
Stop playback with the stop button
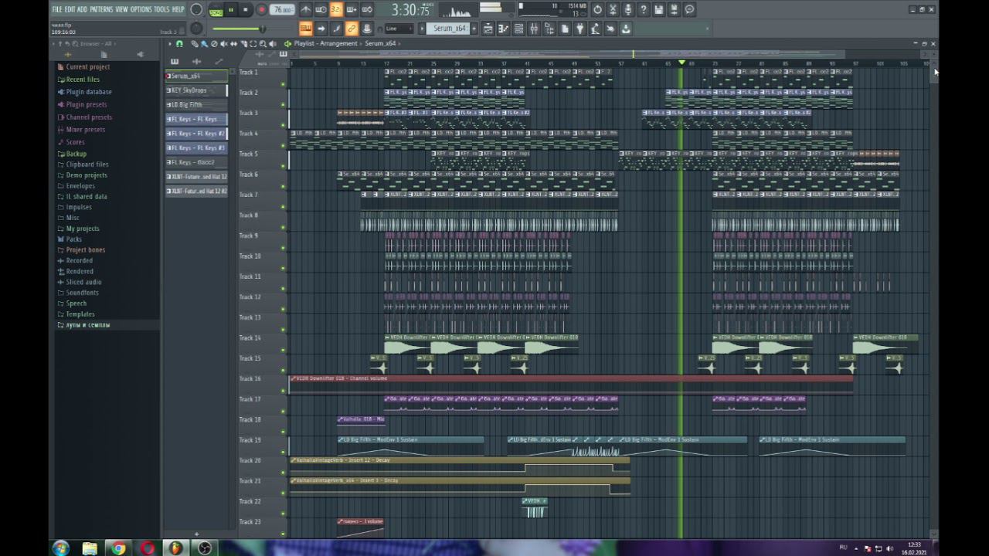point(246,9)
